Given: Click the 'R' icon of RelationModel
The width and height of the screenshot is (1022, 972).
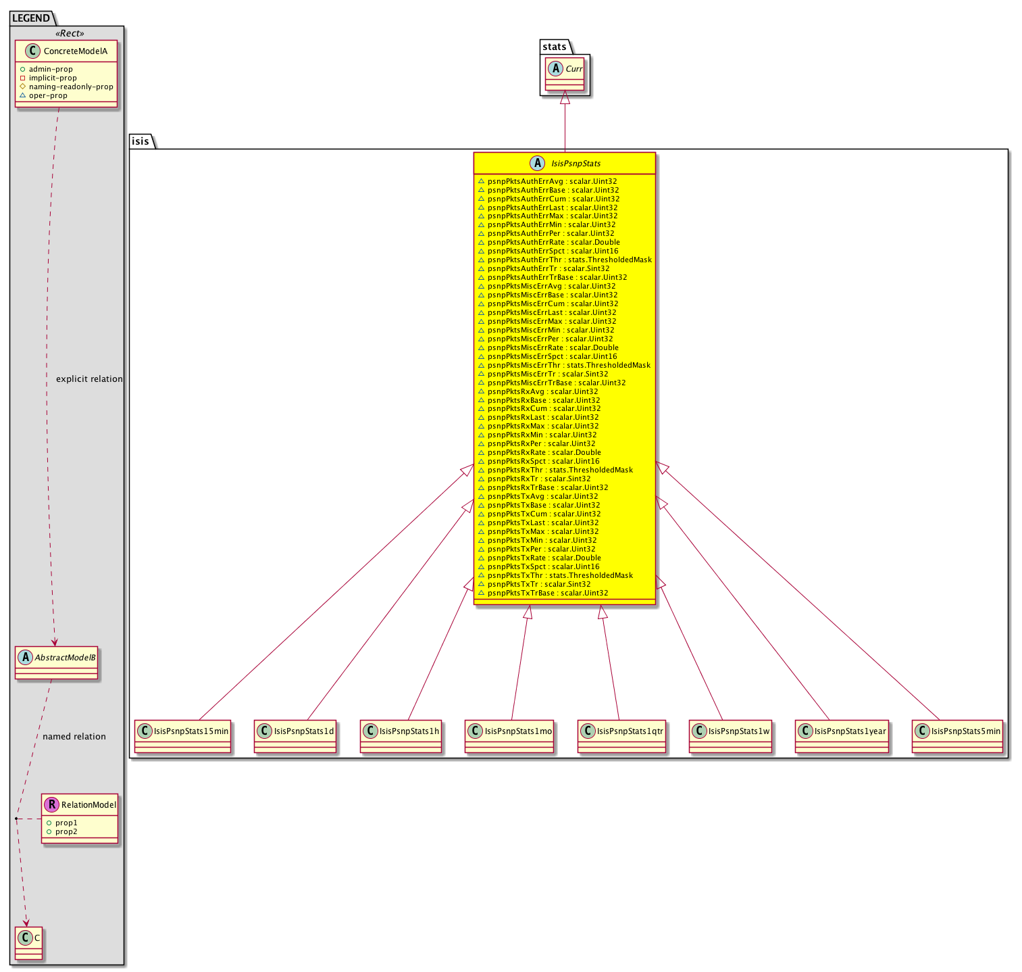Looking at the screenshot, I should point(51,804).
